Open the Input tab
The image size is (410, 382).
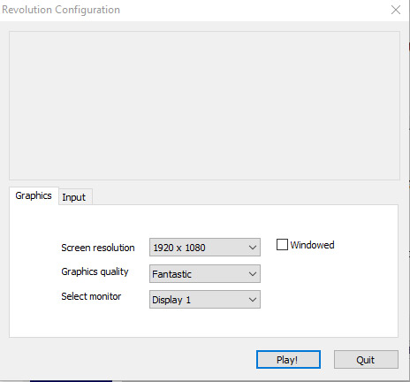[75, 197]
